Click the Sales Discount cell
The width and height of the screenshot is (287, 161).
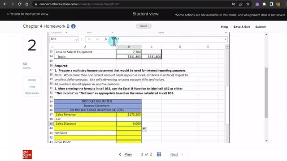click(85, 124)
